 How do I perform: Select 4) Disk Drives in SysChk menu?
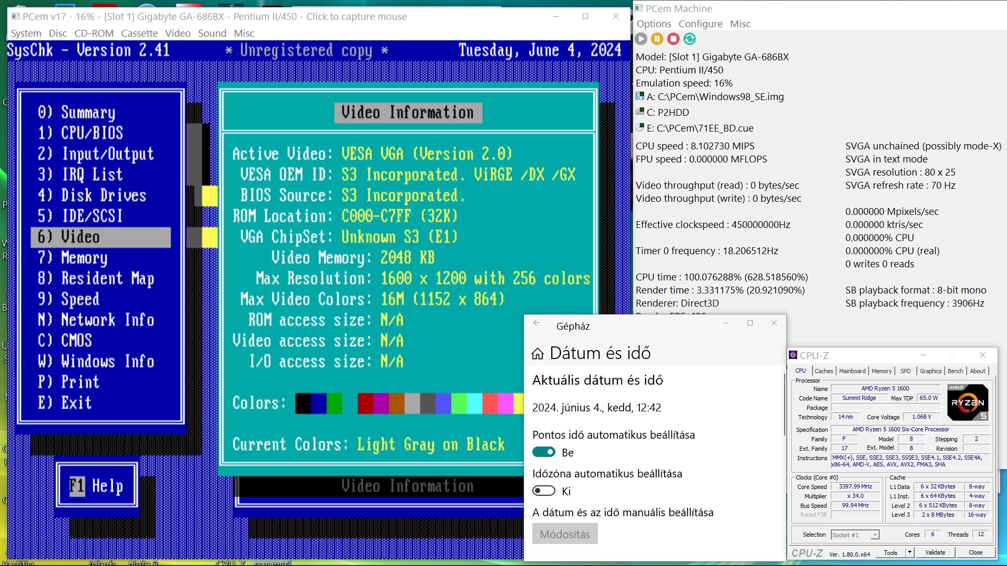point(92,195)
